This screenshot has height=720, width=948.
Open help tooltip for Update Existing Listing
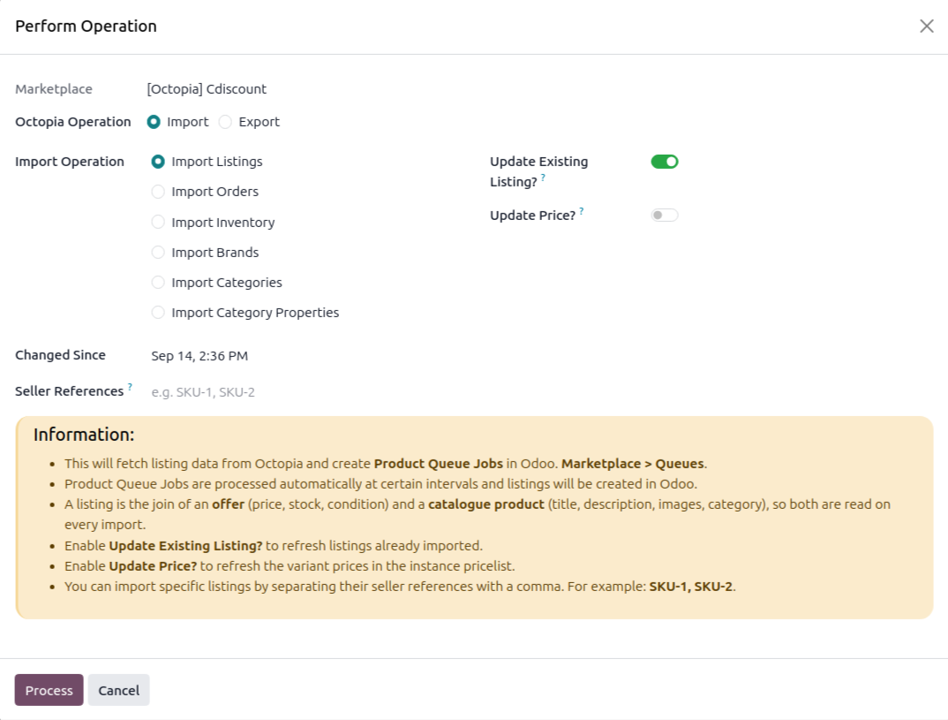point(543,178)
